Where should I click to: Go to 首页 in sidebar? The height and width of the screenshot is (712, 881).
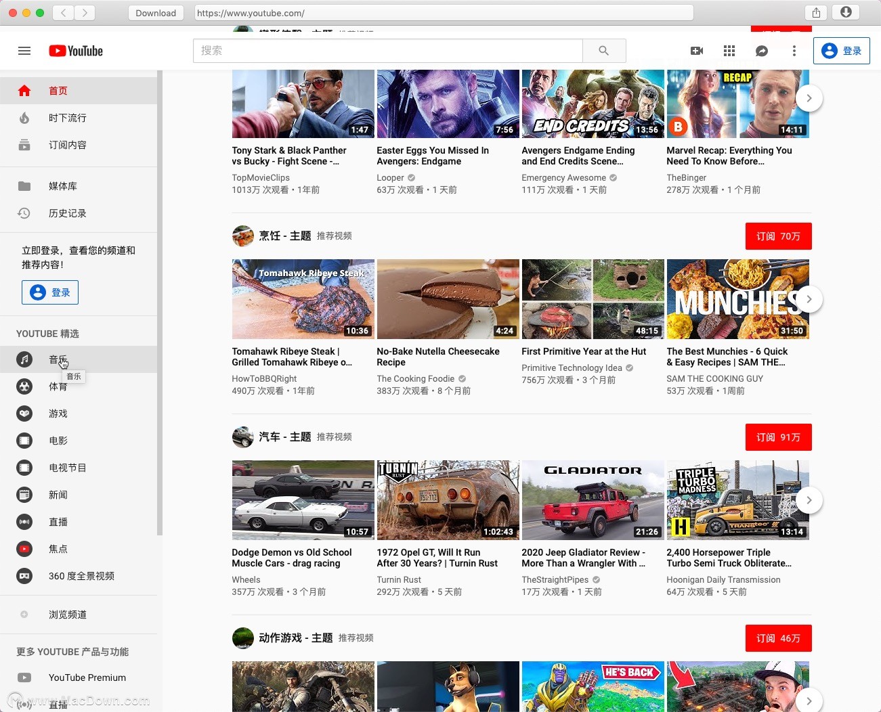click(x=79, y=91)
